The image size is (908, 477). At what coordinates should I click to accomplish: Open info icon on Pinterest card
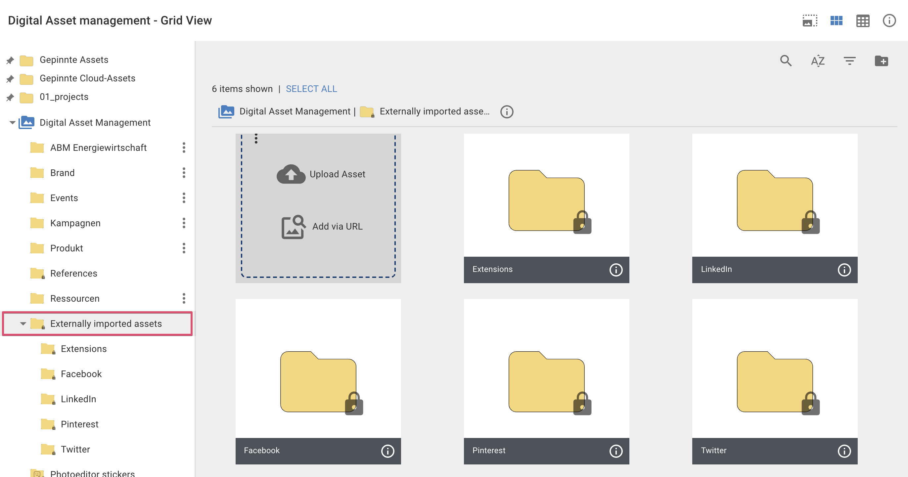coord(616,451)
